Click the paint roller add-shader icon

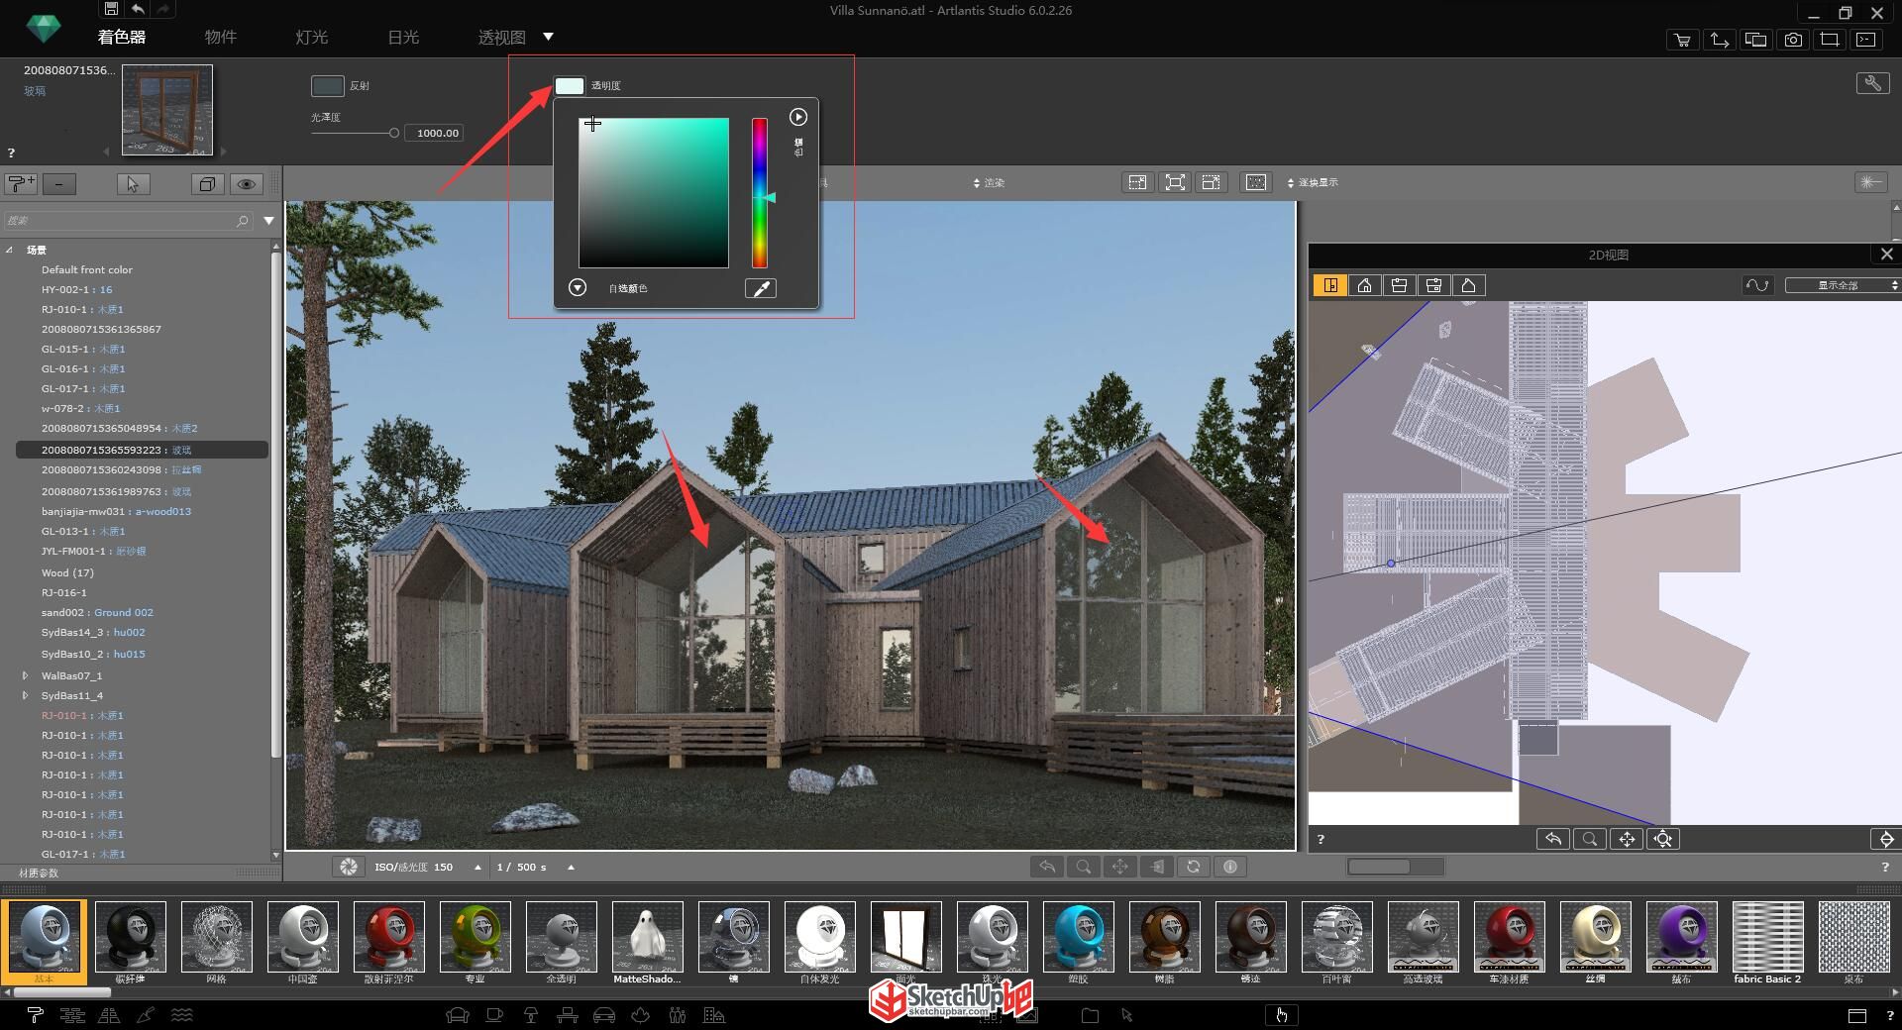coord(22,183)
